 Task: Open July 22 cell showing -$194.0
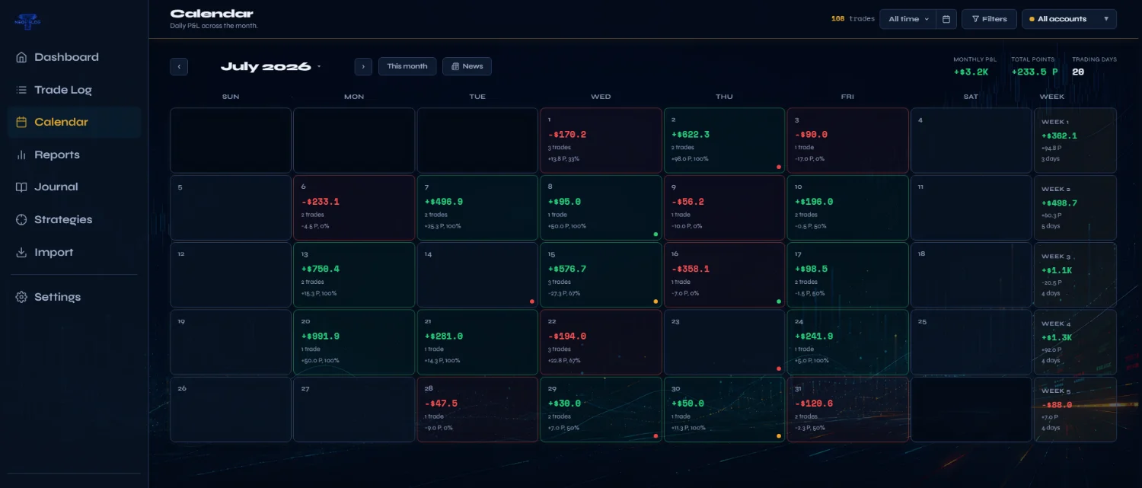(x=601, y=342)
